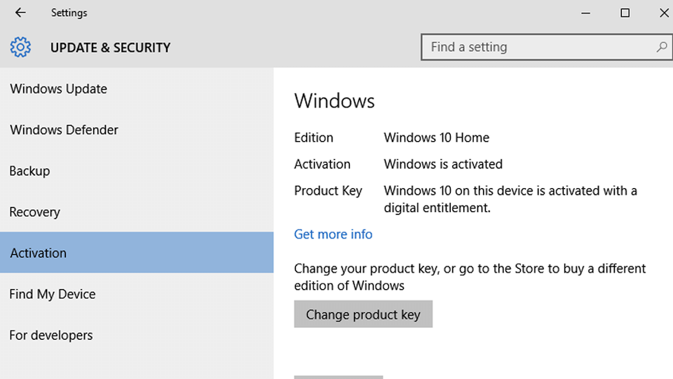Click the digital entitlement product key text
The height and width of the screenshot is (379, 673).
(510, 199)
